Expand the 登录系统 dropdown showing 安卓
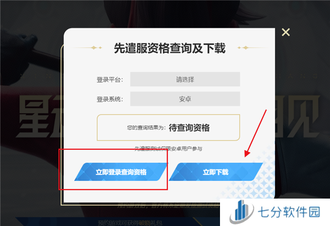 pyautogui.click(x=185, y=99)
